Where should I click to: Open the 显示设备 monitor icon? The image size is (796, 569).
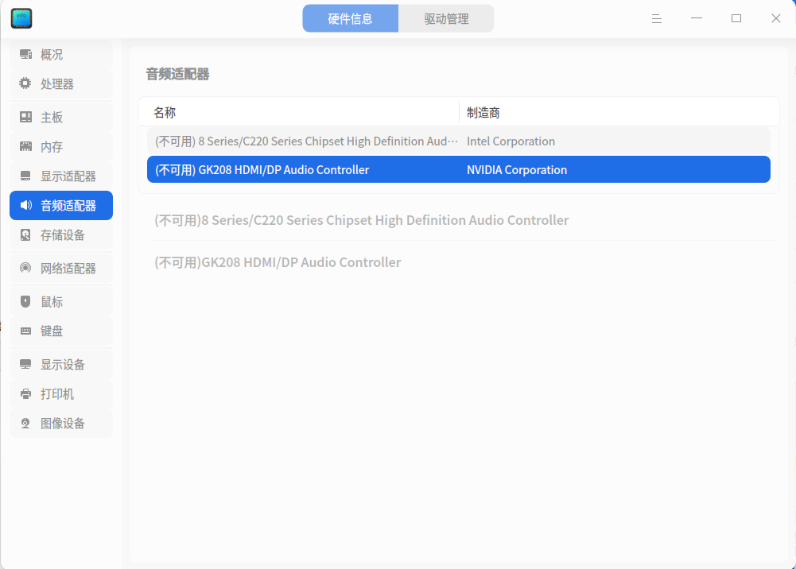25,365
